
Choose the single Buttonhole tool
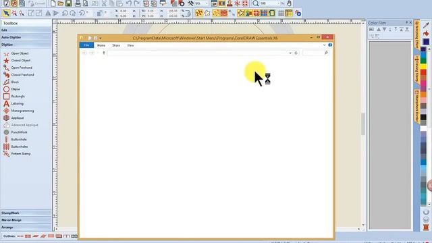[x=15, y=140]
